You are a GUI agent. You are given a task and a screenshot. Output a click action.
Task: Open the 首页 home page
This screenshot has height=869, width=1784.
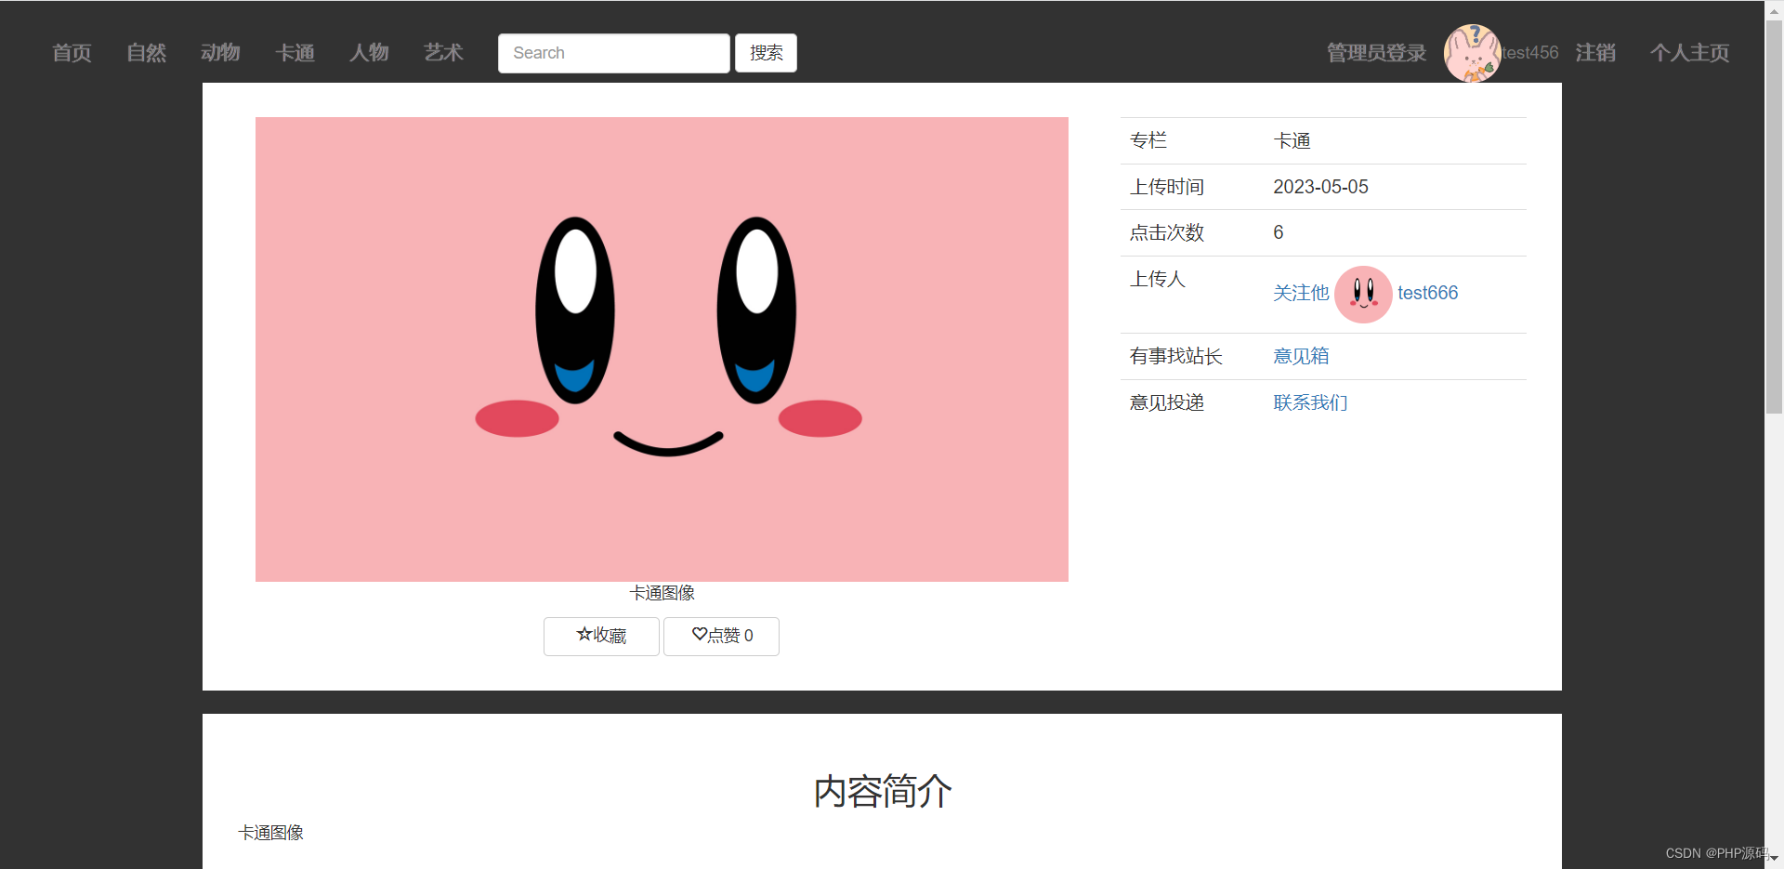(x=72, y=53)
